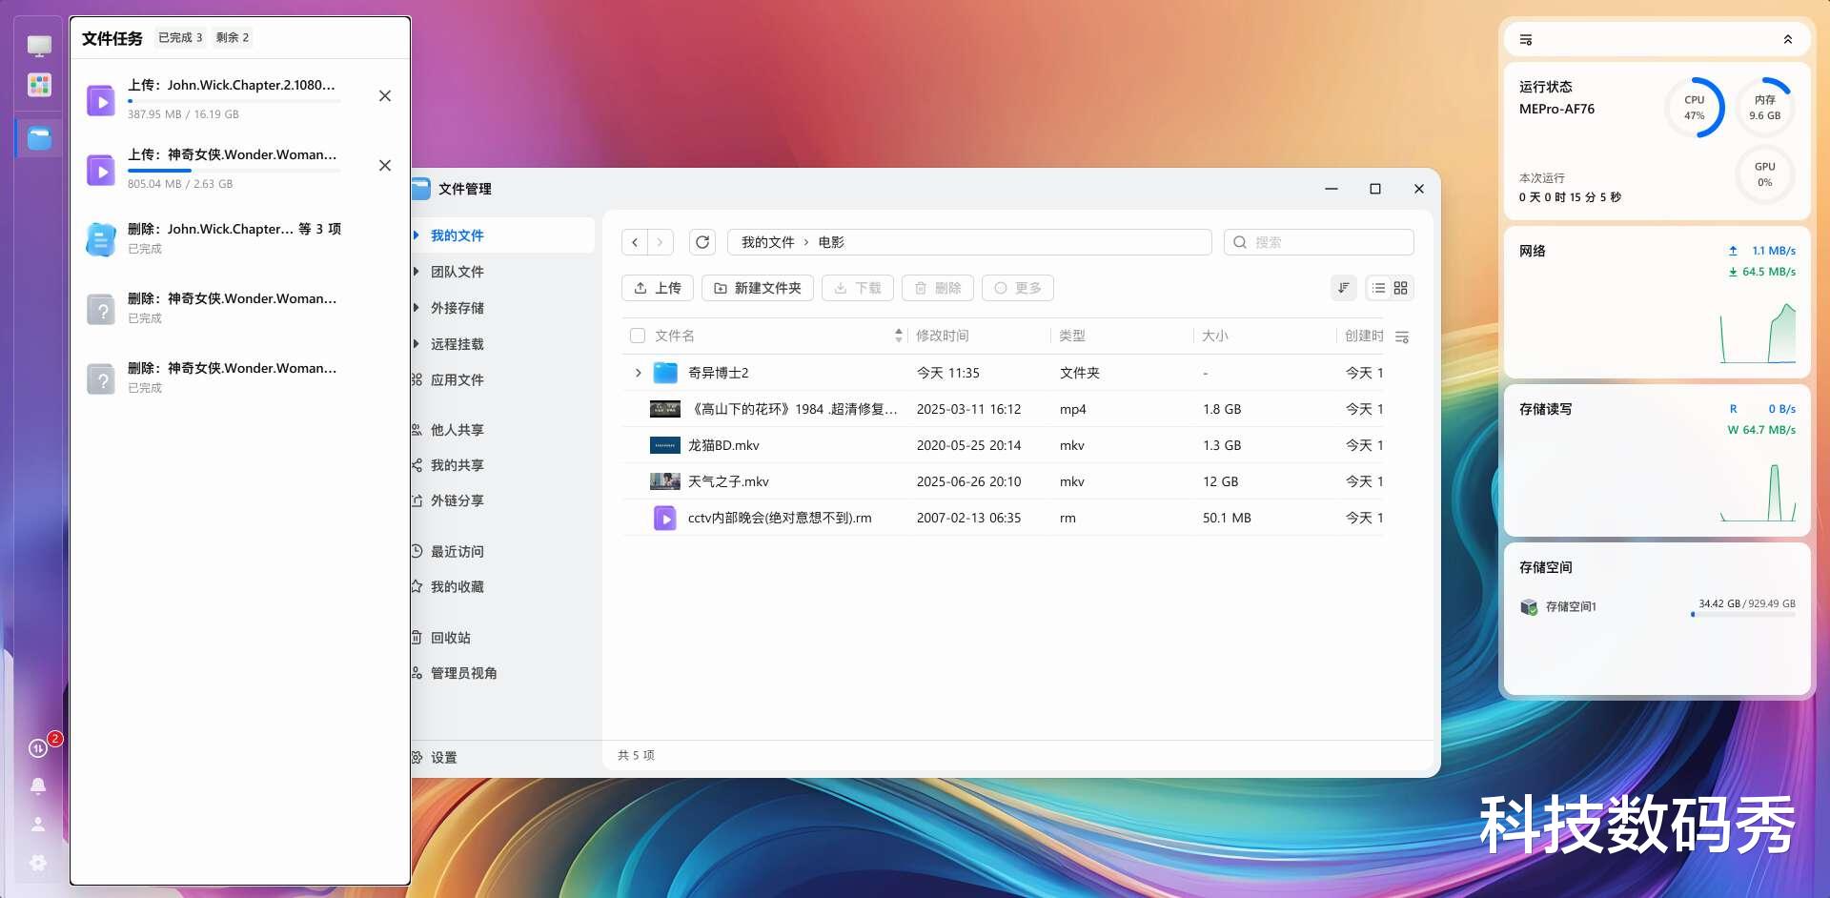Open the transfer tasks icon with badge 2
1830x898 pixels.
pos(38,748)
